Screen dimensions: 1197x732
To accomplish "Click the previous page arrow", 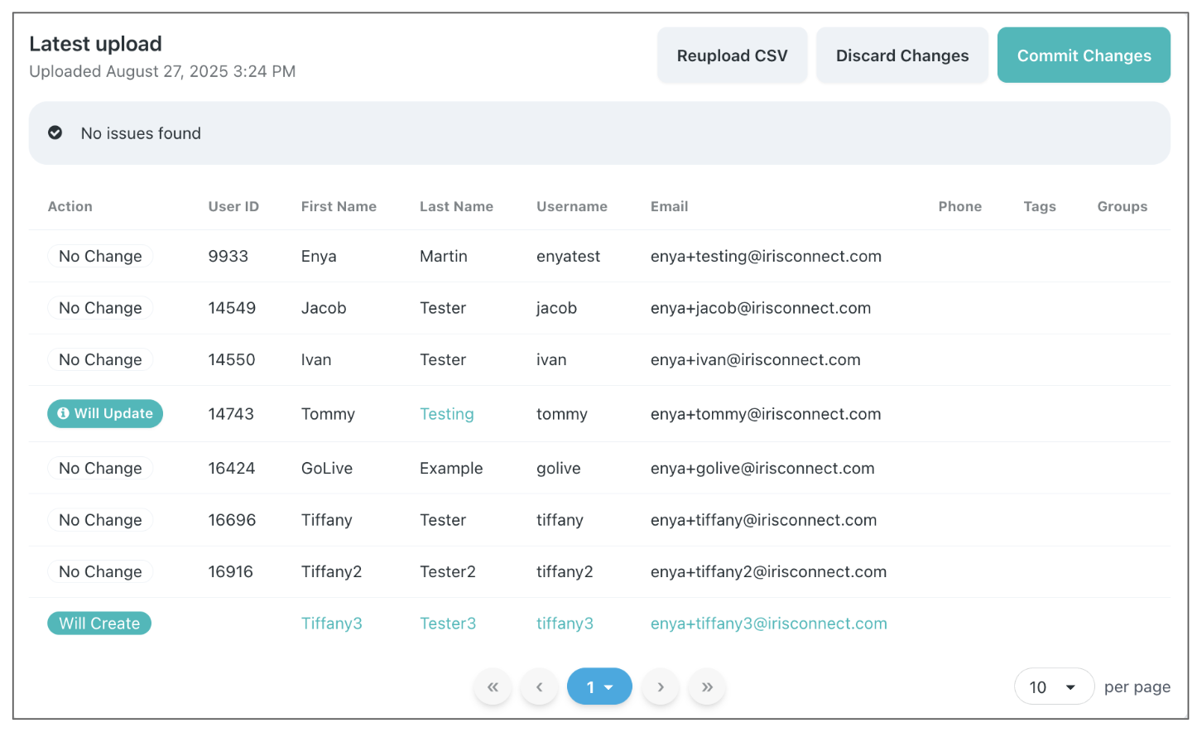I will tap(540, 687).
